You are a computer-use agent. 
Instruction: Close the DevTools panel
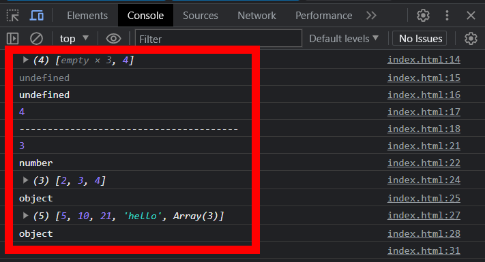(471, 16)
